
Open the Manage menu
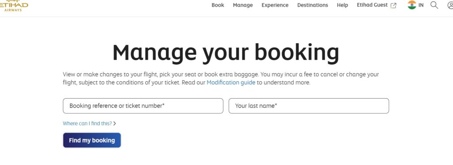click(x=243, y=5)
